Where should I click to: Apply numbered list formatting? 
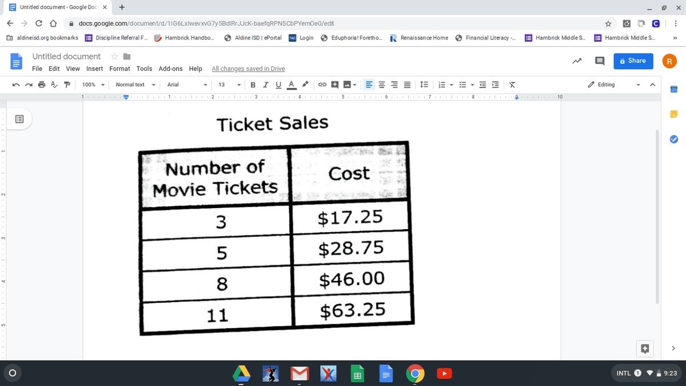coord(441,85)
